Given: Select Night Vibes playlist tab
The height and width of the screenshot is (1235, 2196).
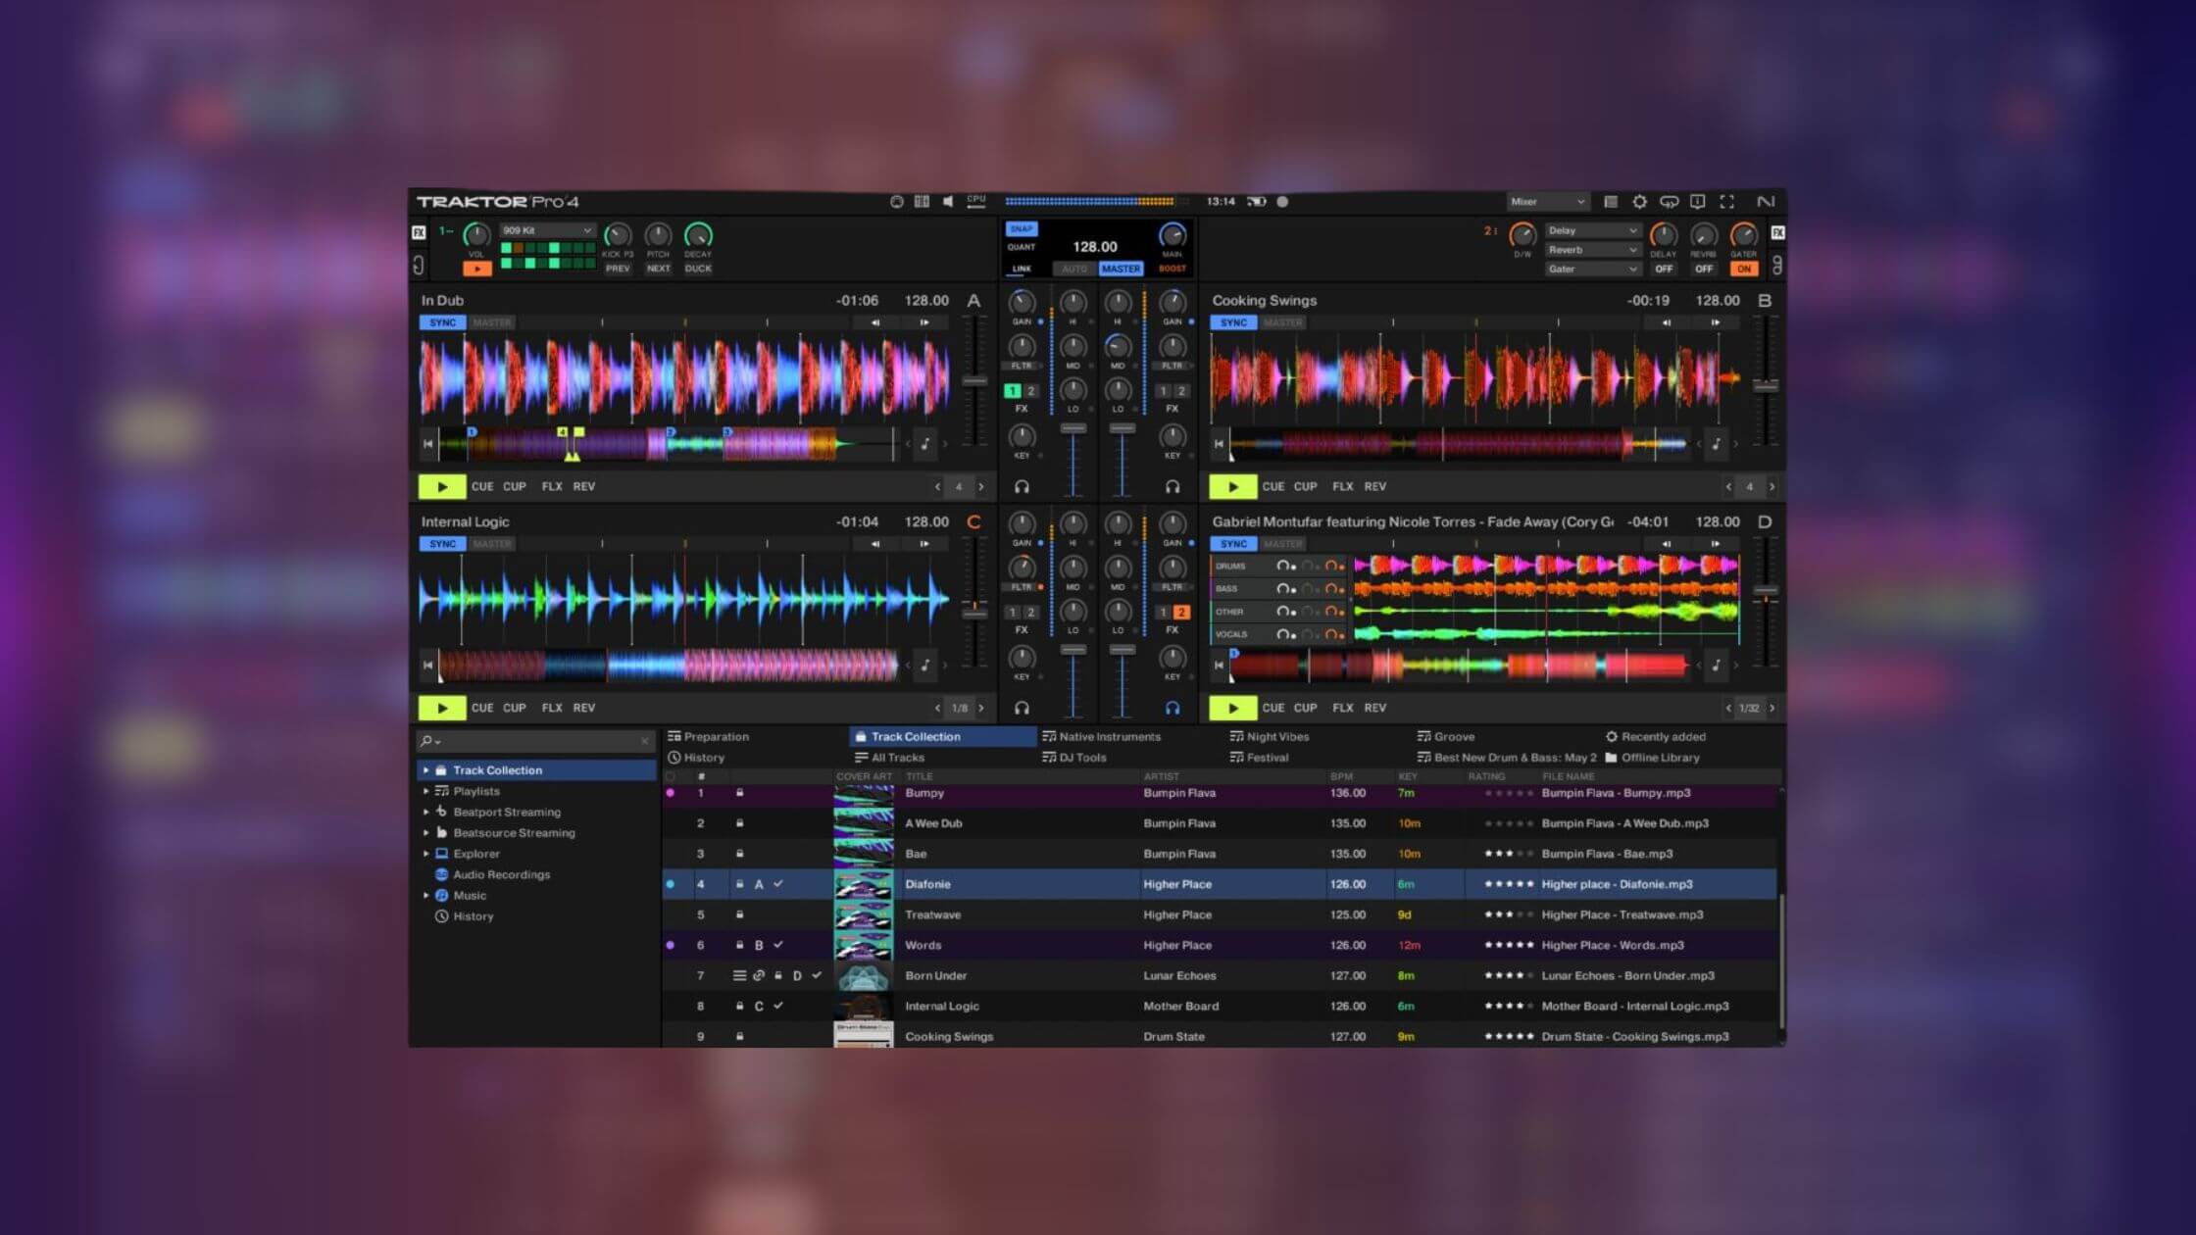Looking at the screenshot, I should pos(1270,737).
